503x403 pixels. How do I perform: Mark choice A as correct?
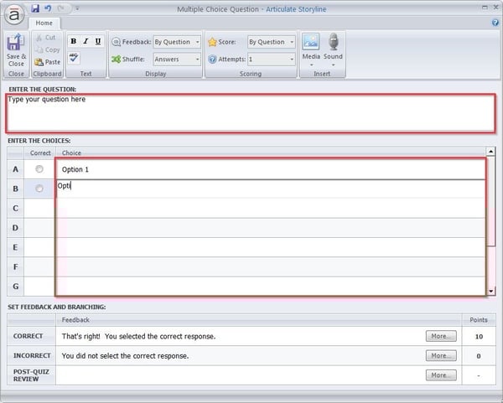[39, 169]
